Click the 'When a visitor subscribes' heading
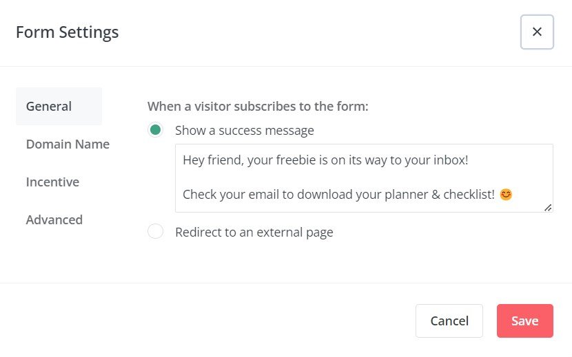The height and width of the screenshot is (357, 572). (258, 107)
